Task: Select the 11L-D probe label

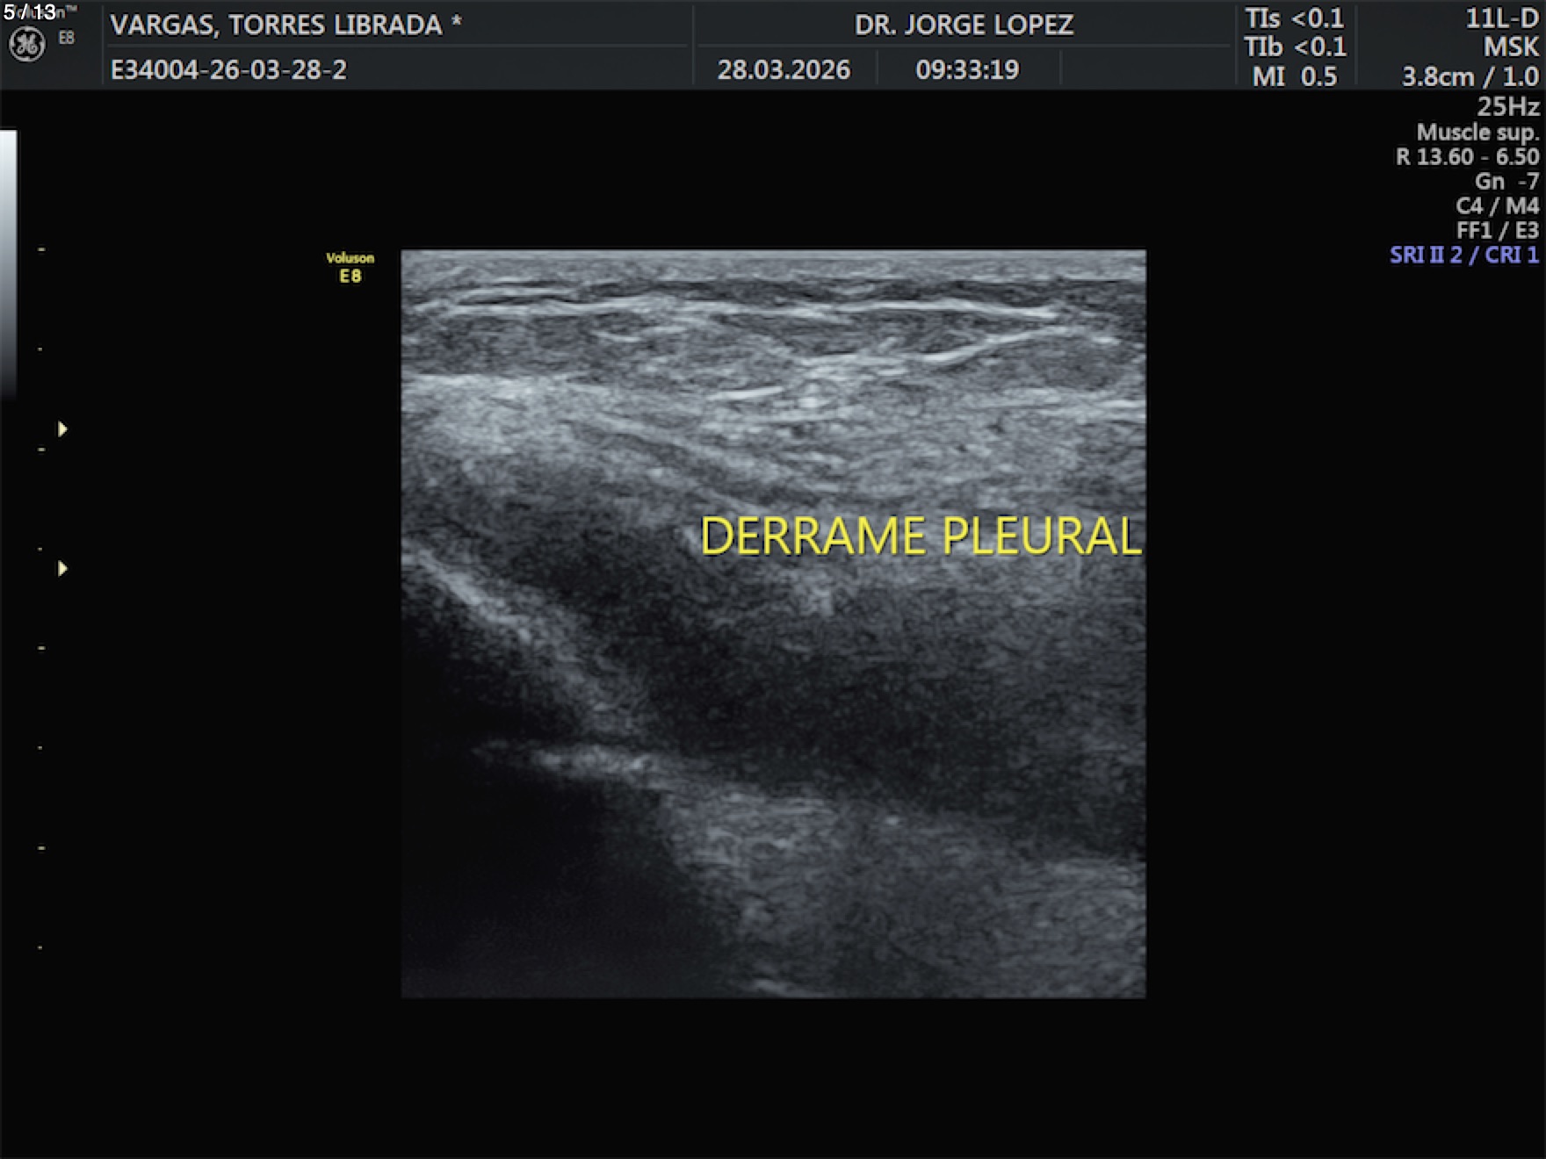Action: click(1501, 18)
